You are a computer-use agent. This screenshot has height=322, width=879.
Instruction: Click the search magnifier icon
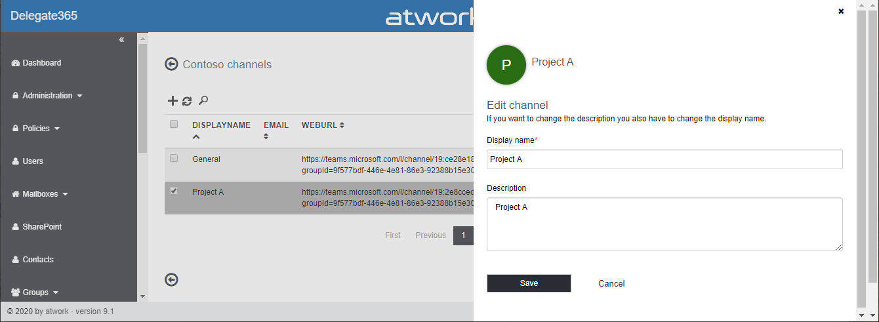tap(203, 100)
